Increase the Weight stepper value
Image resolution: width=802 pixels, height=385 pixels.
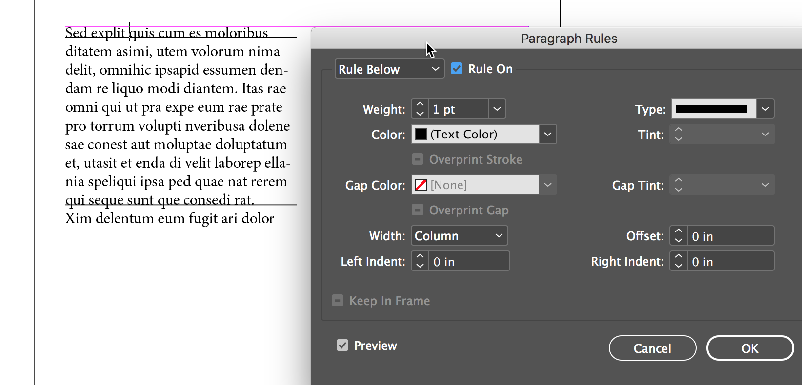pos(420,104)
